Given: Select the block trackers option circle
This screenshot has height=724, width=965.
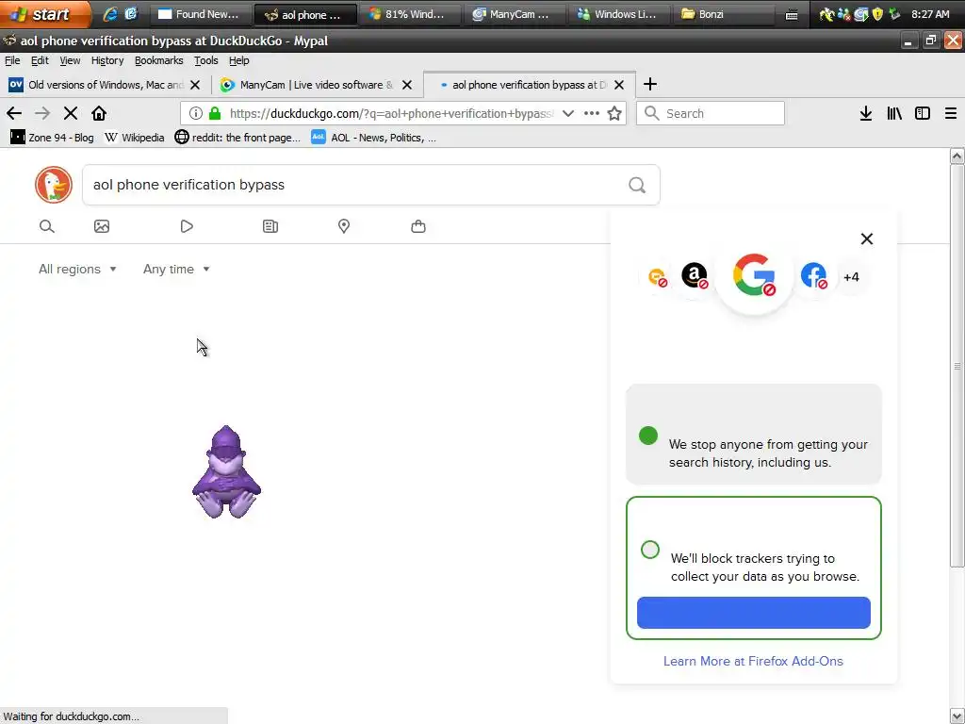Looking at the screenshot, I should [650, 550].
